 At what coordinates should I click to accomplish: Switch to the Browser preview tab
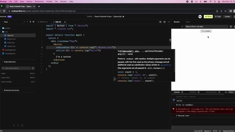pyautogui.click(x=177, y=22)
